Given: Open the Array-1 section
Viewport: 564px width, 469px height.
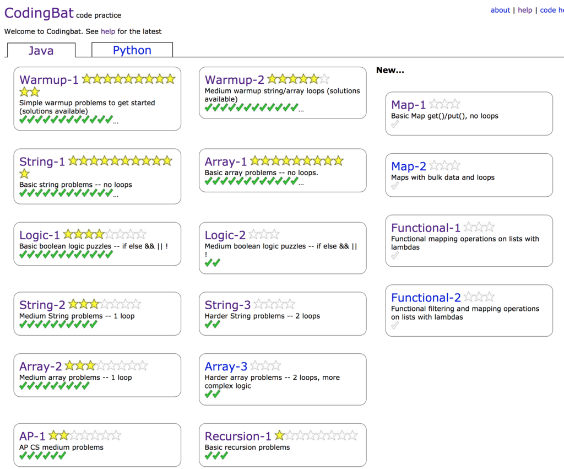Looking at the screenshot, I should (x=226, y=161).
